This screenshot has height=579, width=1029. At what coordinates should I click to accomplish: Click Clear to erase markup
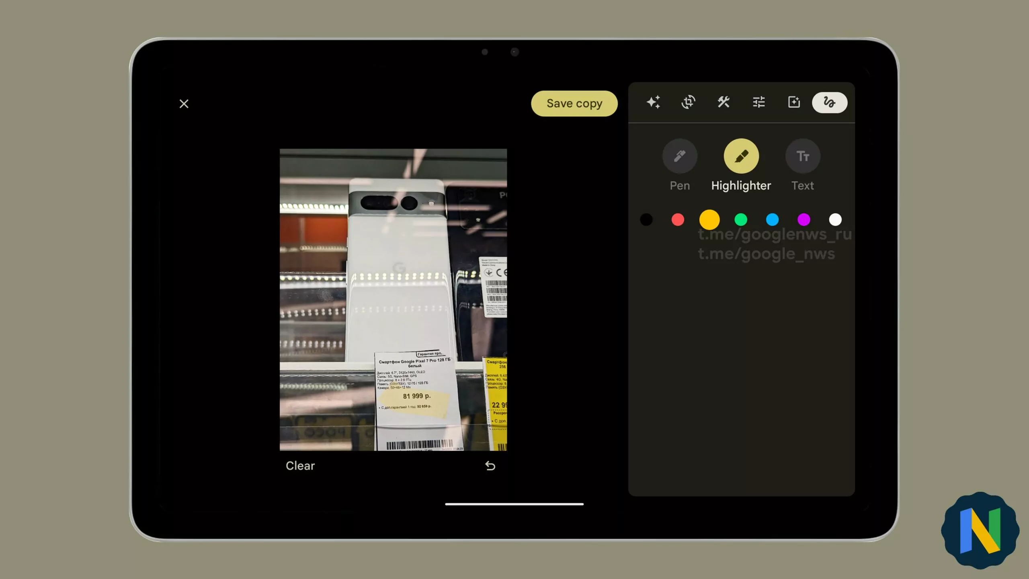pos(299,465)
